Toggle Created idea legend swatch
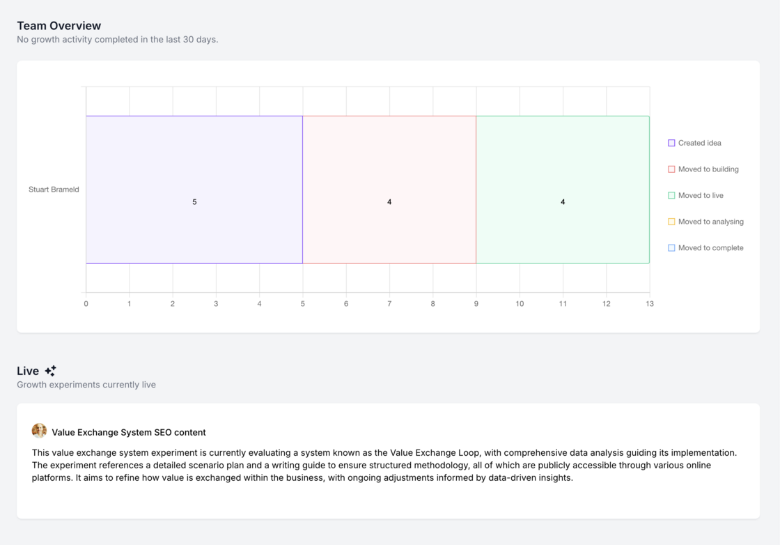780x545 pixels. 671,143
